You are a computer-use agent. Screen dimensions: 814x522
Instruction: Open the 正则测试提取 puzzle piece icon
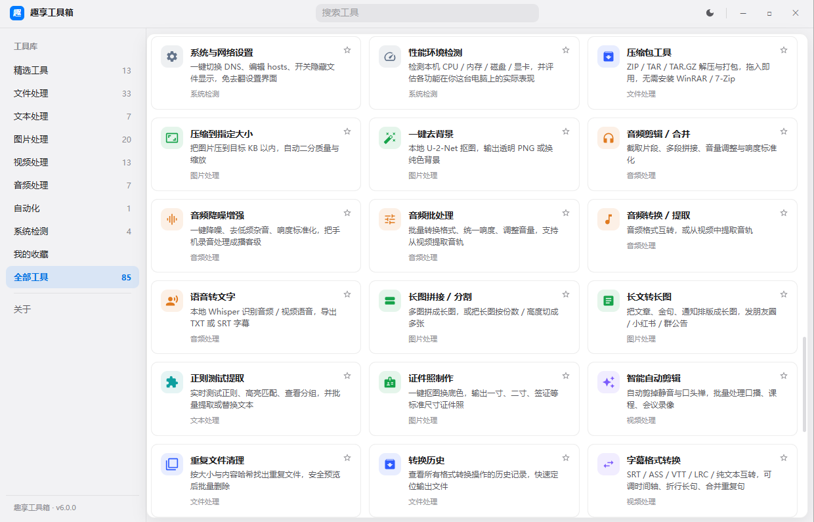(x=172, y=382)
